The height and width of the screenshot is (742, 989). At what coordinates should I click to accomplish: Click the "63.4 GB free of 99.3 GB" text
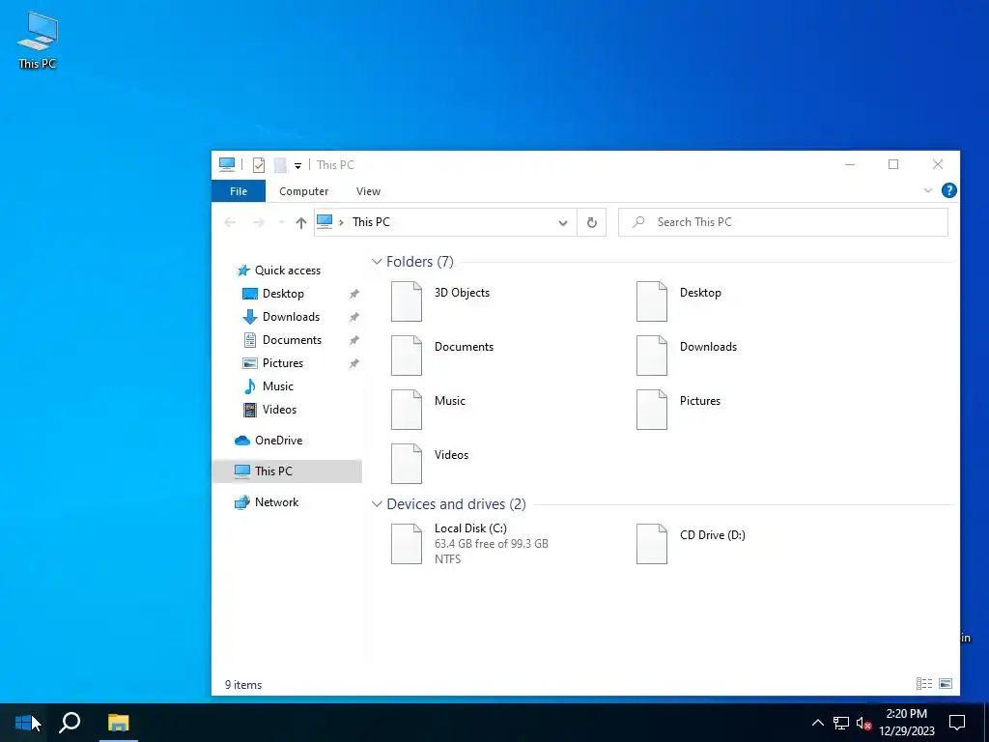click(492, 544)
